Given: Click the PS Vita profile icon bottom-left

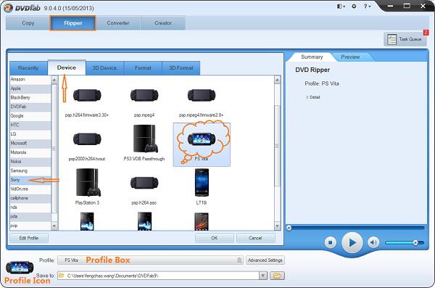Looking at the screenshot, I should [x=20, y=268].
